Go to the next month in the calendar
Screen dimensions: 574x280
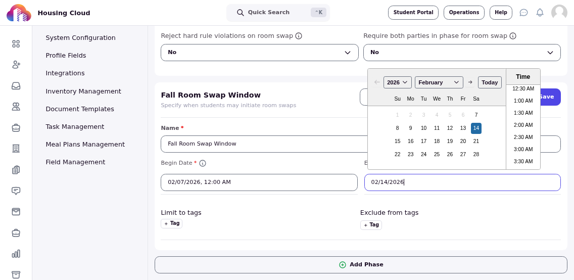pos(470,82)
